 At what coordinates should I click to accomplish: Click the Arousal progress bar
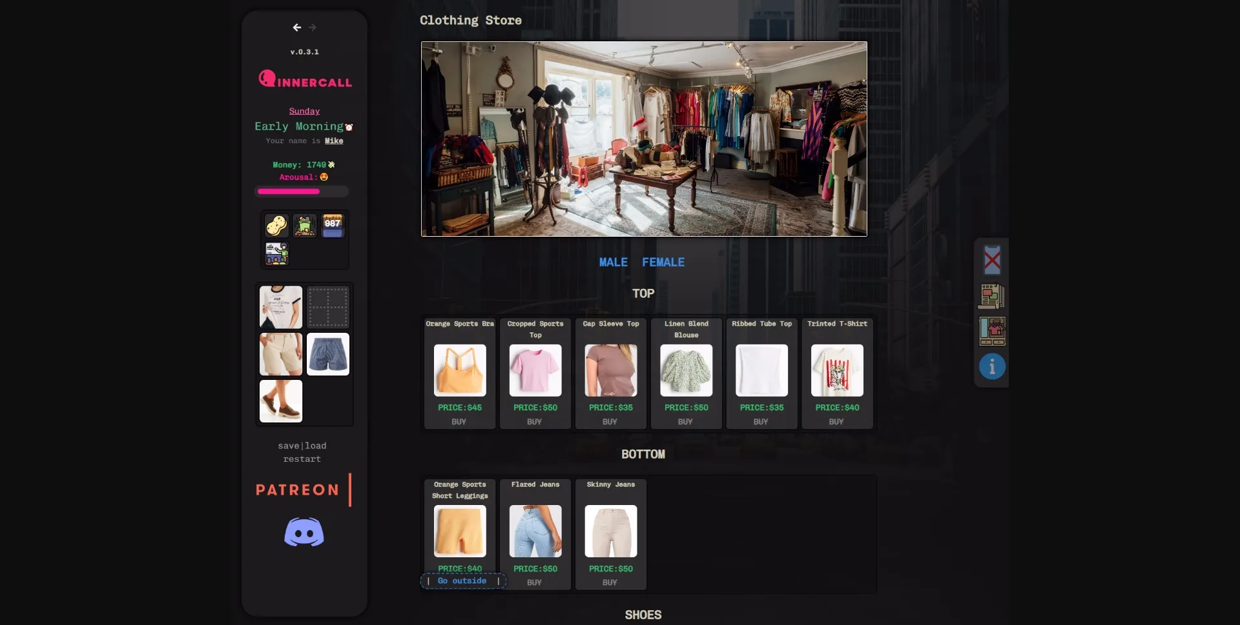coord(304,191)
